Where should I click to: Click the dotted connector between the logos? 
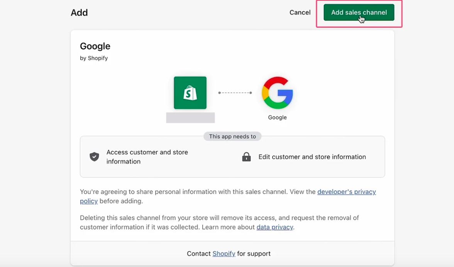(x=235, y=93)
